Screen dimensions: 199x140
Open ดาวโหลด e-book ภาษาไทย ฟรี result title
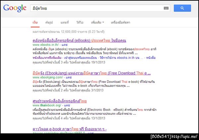tap(70, 129)
